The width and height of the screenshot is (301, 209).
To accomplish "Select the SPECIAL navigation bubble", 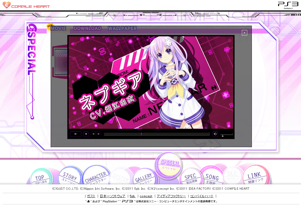I will [x=168, y=166].
